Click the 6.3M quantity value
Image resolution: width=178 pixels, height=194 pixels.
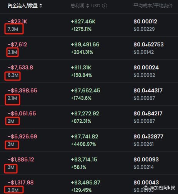(x=13, y=75)
